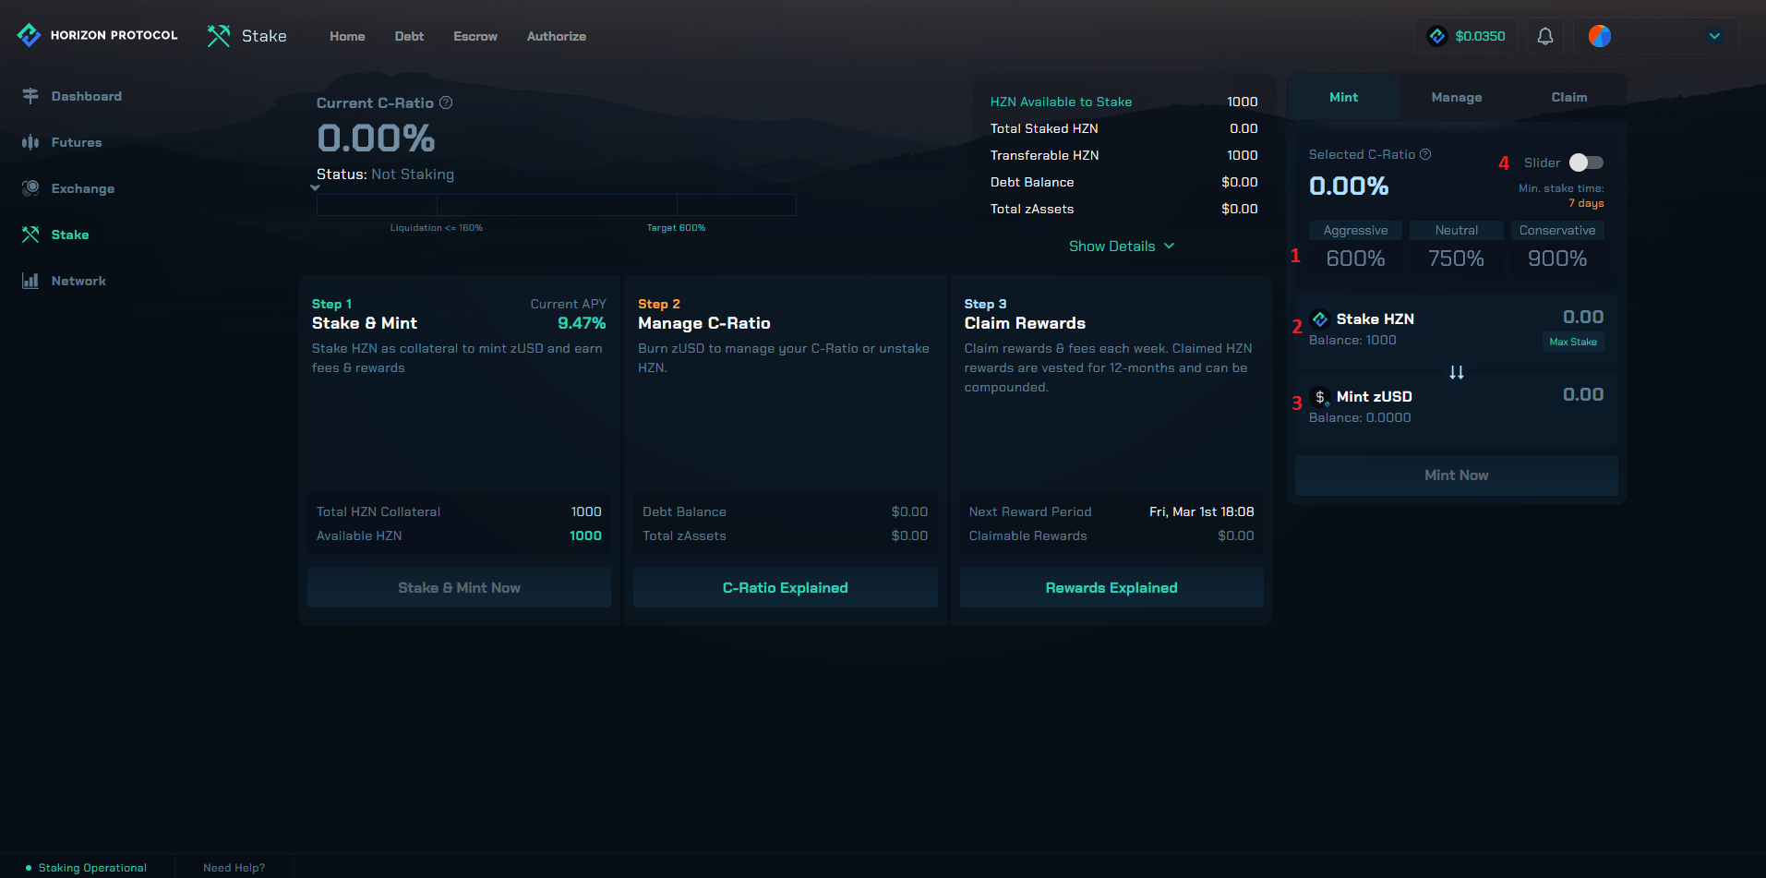Toggle the Slider switch

pyautogui.click(x=1586, y=162)
